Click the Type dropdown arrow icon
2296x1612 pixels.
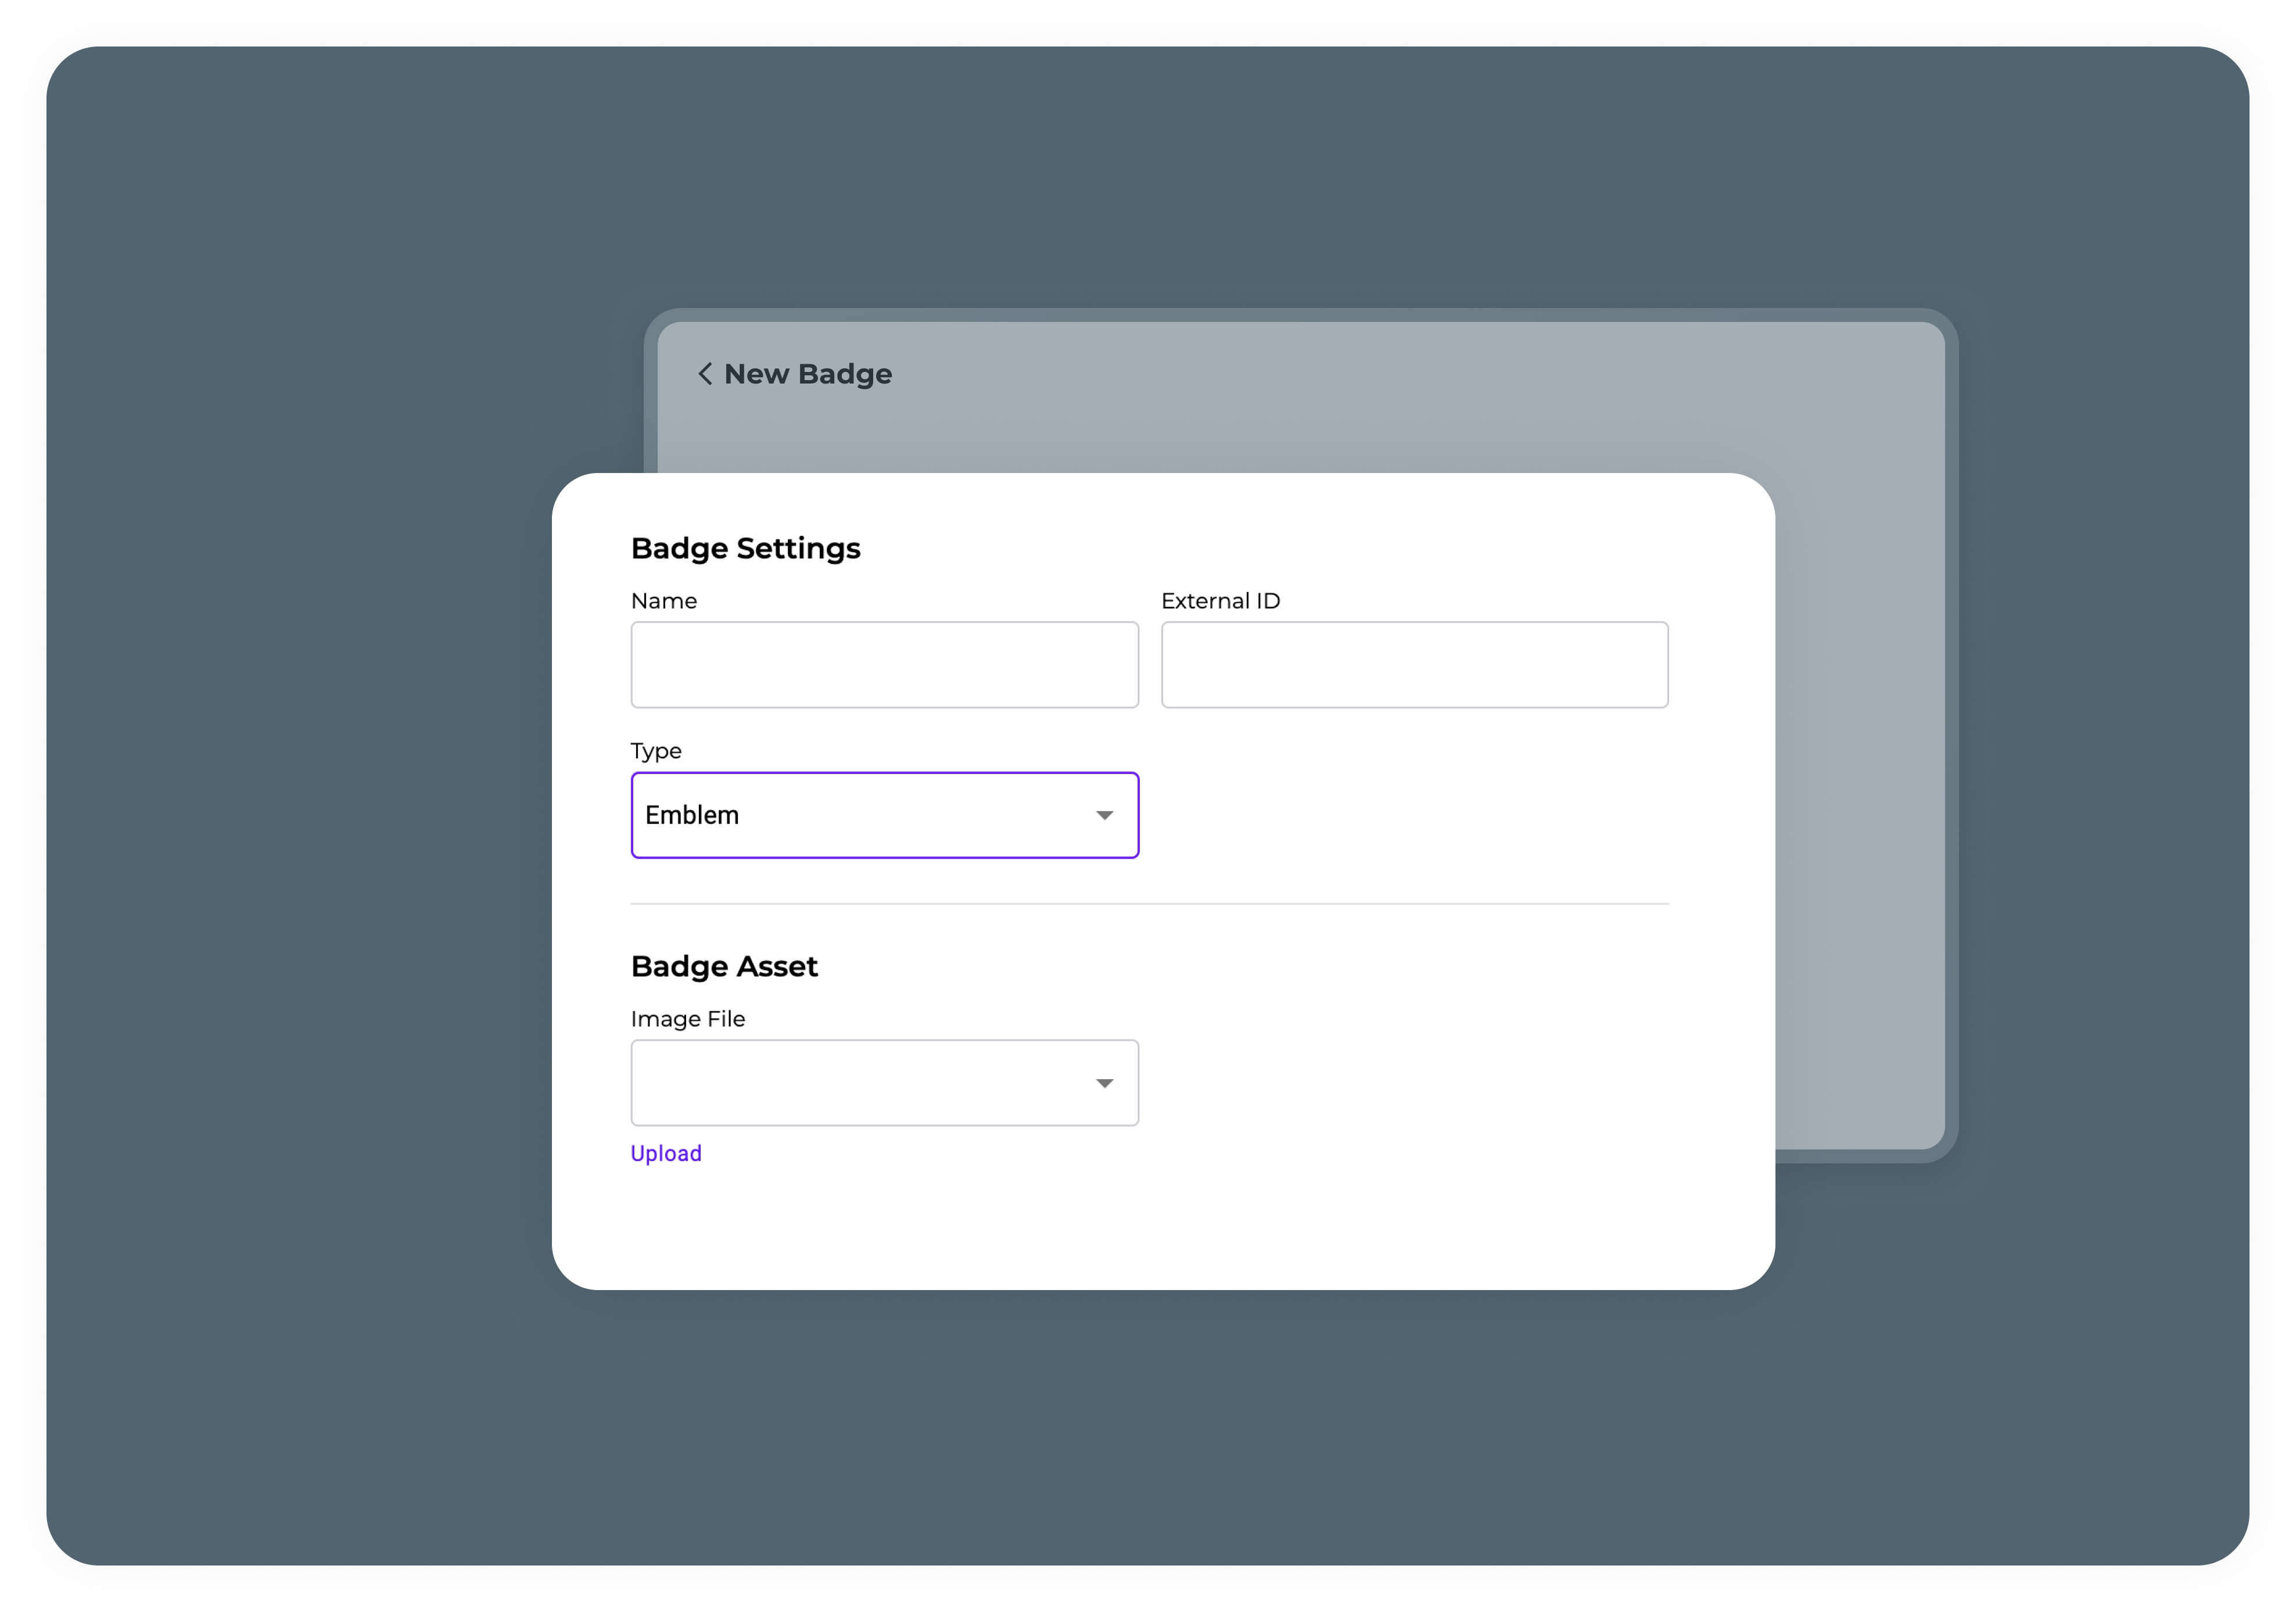(x=1104, y=816)
